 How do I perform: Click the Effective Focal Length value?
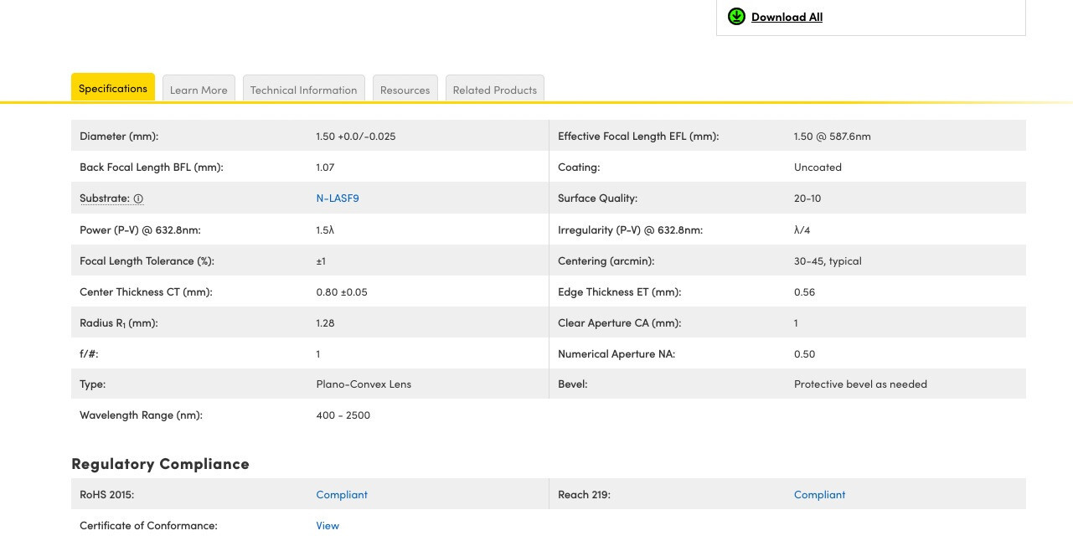(833, 137)
